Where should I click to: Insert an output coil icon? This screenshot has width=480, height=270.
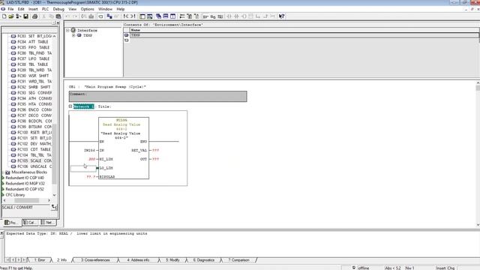(244, 16)
